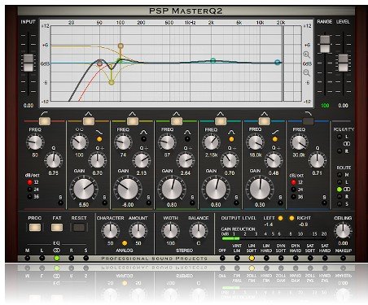368x305 pixels.
Task: Click the bell filter type LED of the 87 Hz band
Action: [x=187, y=139]
